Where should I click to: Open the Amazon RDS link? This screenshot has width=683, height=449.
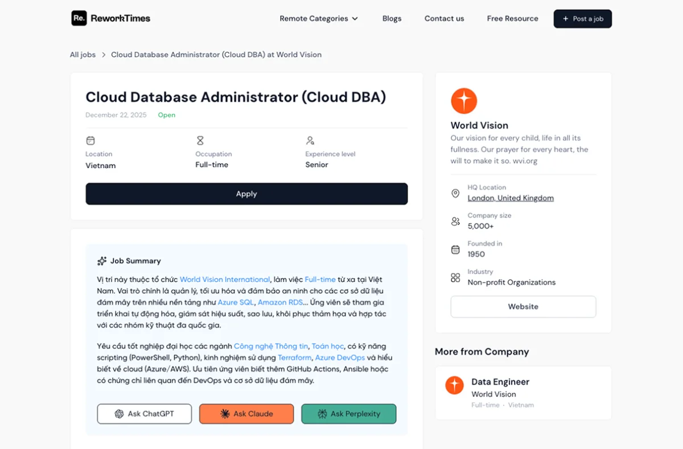click(280, 302)
